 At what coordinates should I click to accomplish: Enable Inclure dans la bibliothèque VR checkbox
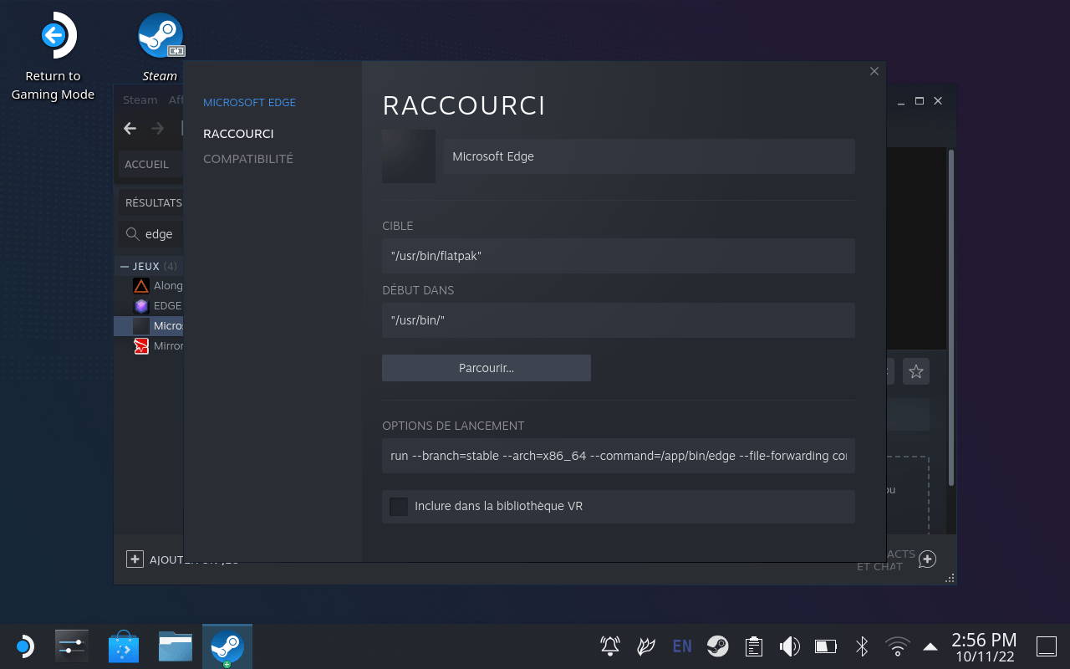coord(399,507)
